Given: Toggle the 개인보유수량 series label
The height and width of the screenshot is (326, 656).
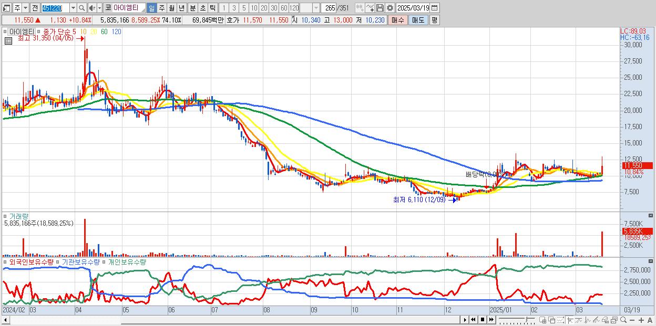Looking at the screenshot, I should pyautogui.click(x=126, y=261).
